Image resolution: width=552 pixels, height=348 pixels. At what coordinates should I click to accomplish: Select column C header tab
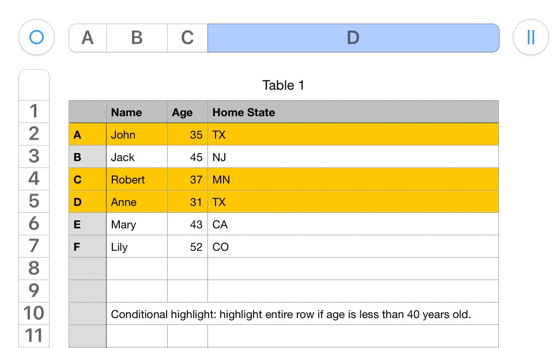(x=187, y=38)
